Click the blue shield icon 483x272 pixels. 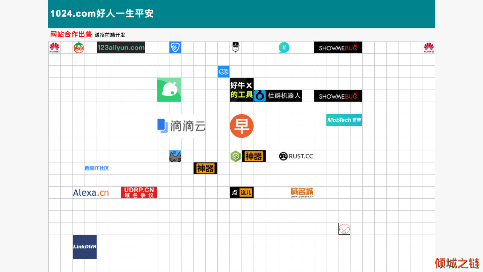coord(175,48)
